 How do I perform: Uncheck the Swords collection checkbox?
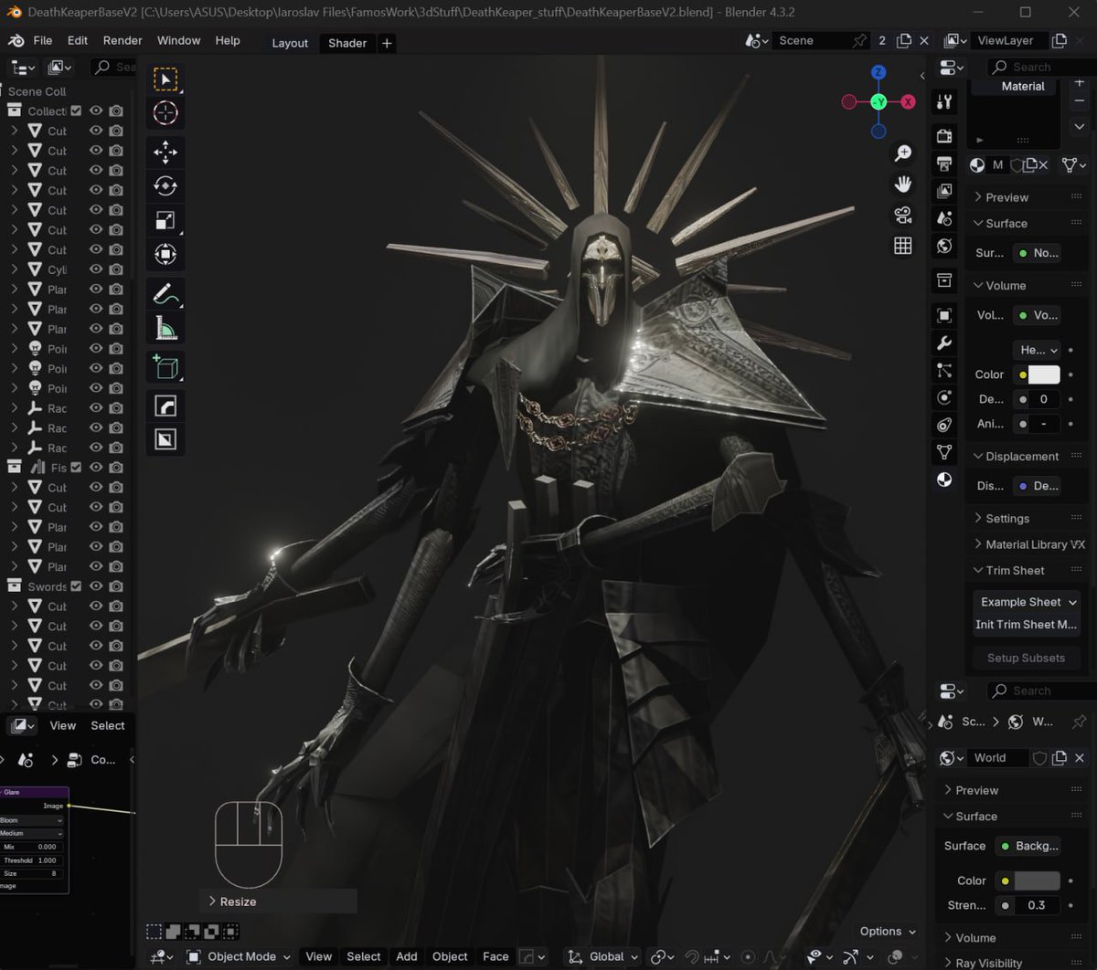pos(76,586)
